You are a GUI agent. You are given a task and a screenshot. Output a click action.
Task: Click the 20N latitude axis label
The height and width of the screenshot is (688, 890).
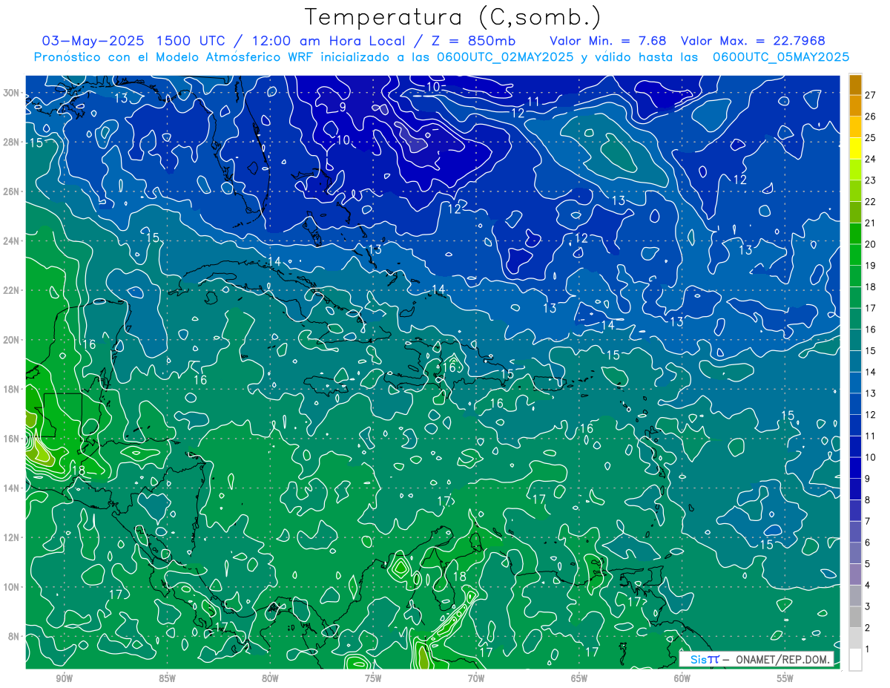pos(11,339)
